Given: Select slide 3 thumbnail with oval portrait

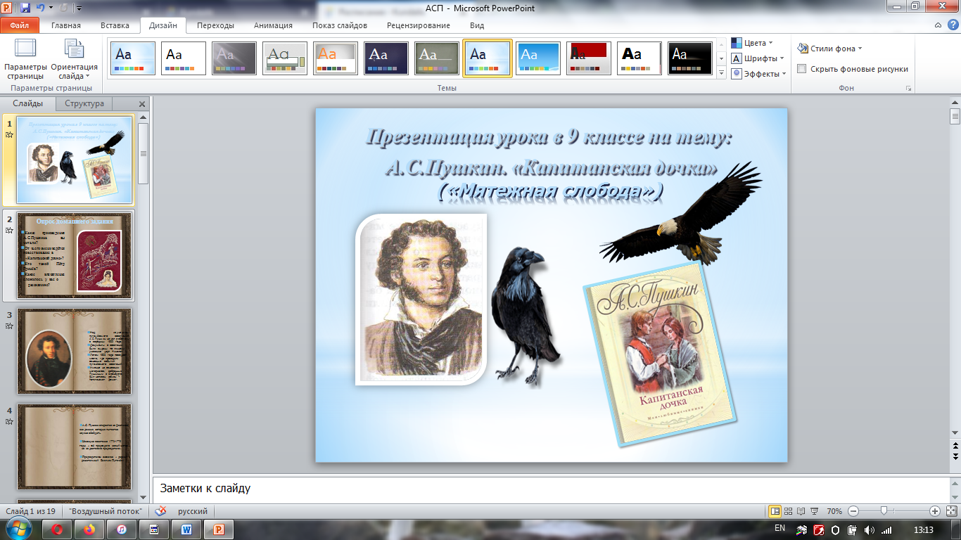Looking at the screenshot, I should pyautogui.click(x=74, y=352).
